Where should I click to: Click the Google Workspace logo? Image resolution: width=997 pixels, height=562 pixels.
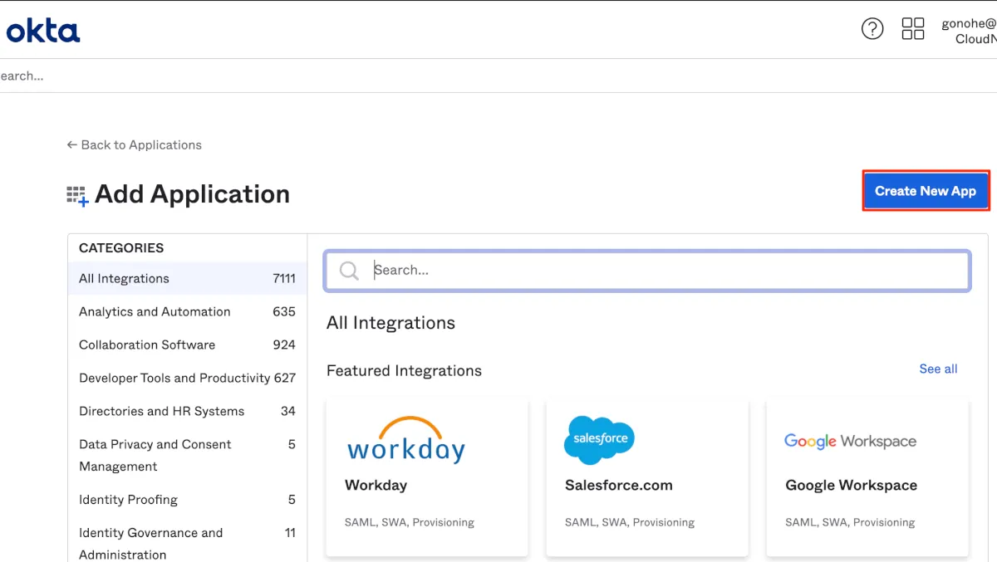[850, 441]
